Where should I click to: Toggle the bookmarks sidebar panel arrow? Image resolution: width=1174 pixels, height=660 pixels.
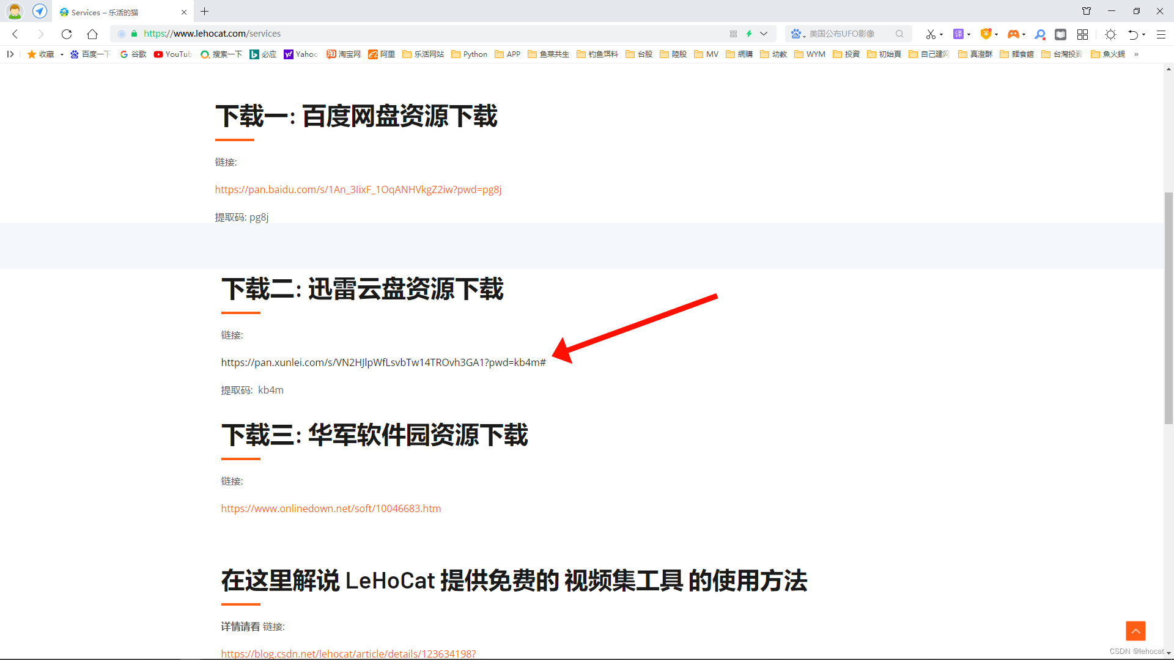point(10,54)
